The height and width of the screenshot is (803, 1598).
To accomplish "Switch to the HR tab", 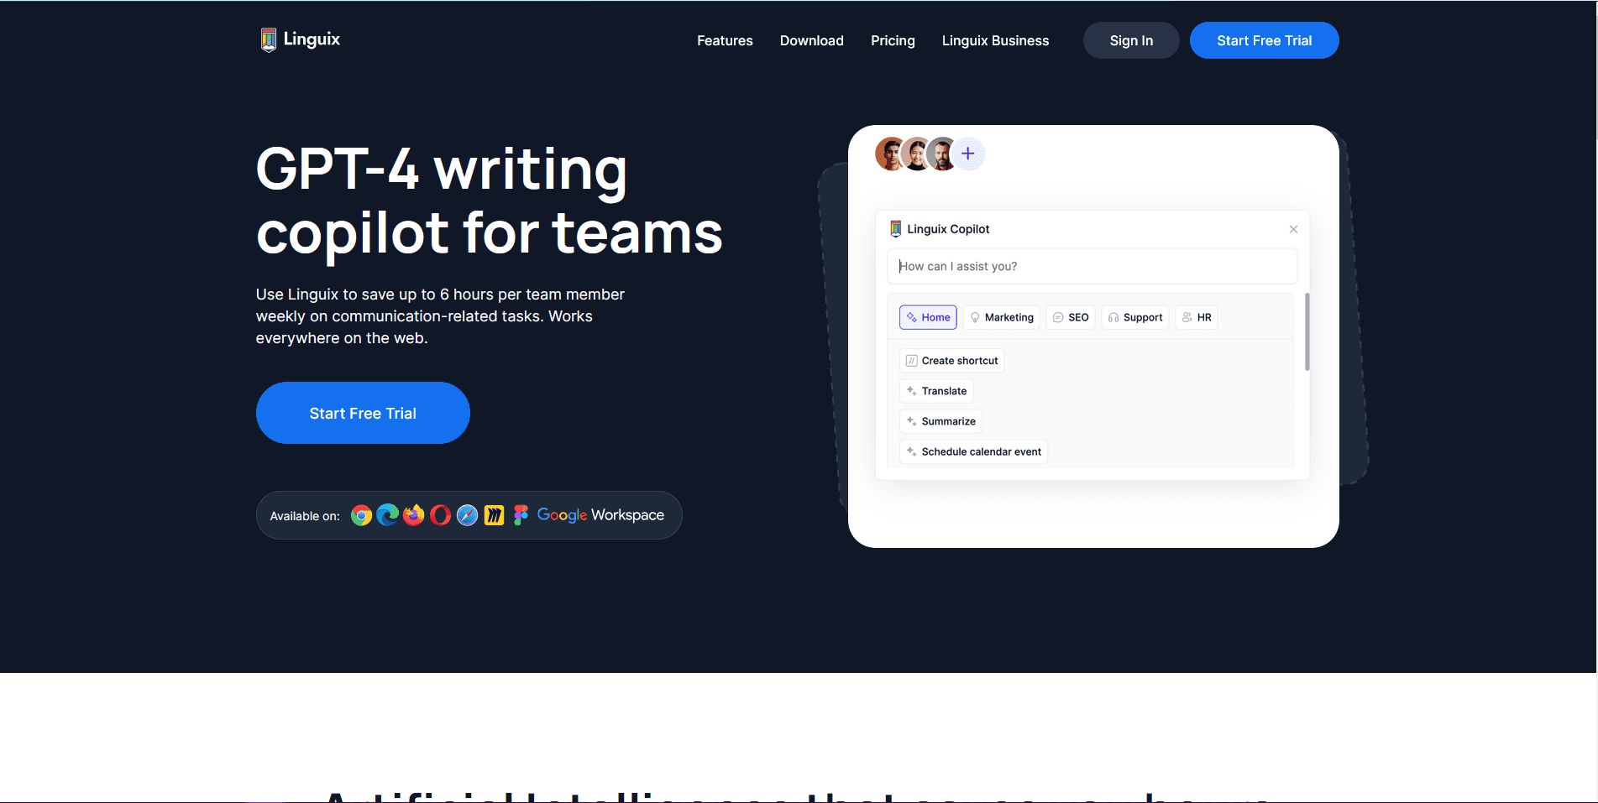I will click(1197, 317).
